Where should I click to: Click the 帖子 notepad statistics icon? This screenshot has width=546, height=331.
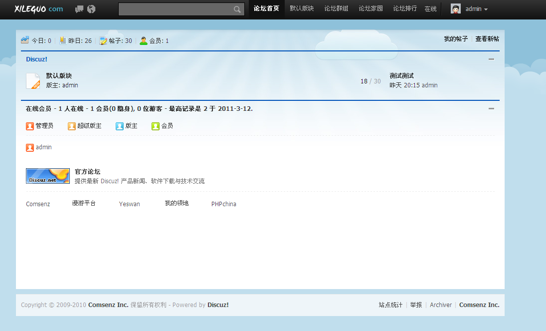tap(103, 41)
